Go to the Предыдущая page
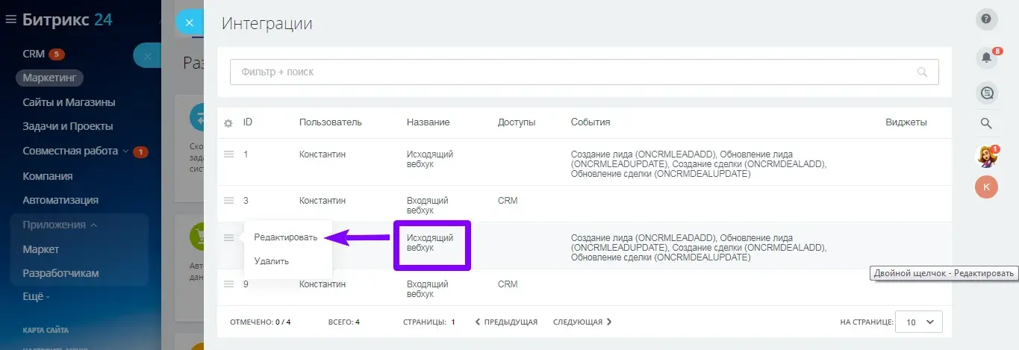The image size is (1019, 350). pos(506,322)
